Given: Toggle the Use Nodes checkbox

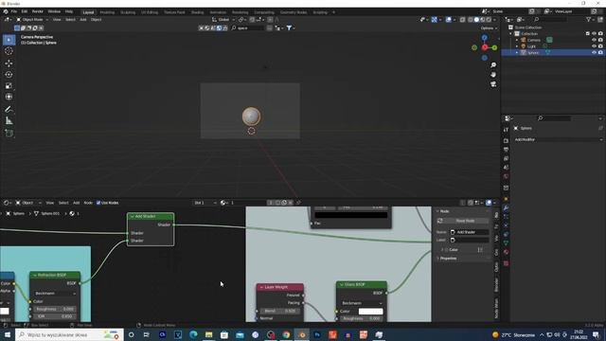Looking at the screenshot, I should [98, 203].
